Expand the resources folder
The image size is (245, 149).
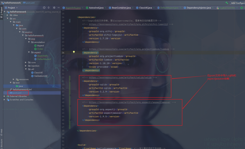click(x=13, y=79)
